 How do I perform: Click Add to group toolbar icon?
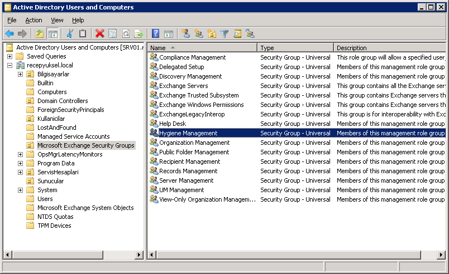250,34
